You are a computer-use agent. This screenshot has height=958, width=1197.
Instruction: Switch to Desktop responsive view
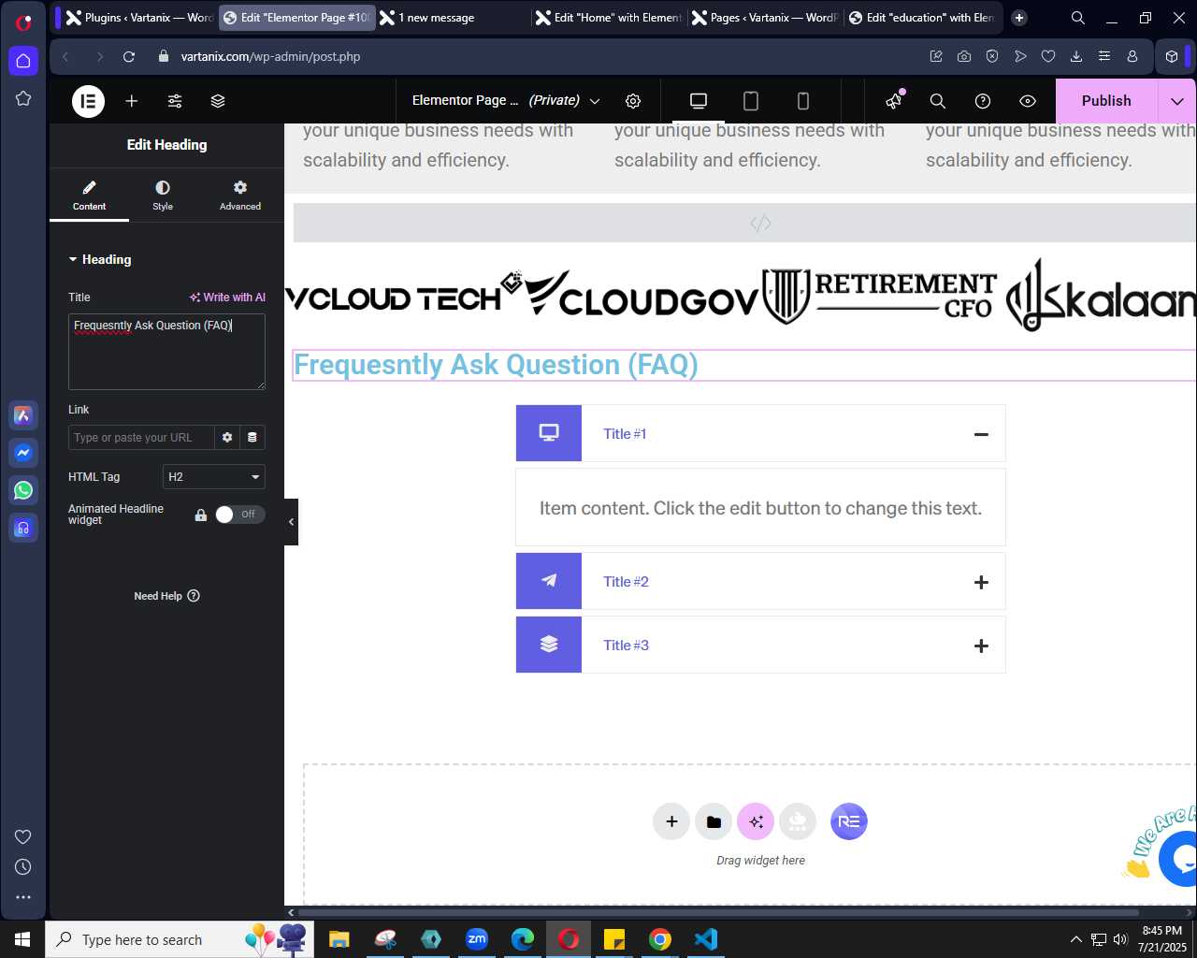[x=699, y=101]
